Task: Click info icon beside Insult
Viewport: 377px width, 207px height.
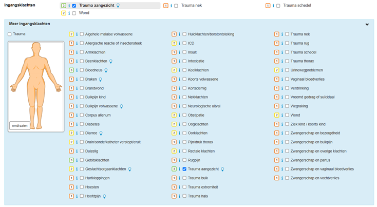Action: coord(179,52)
